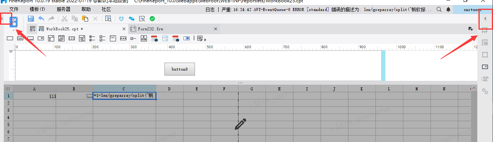Select the single checkbox widget icon

pyautogui.click(x=134, y=38)
